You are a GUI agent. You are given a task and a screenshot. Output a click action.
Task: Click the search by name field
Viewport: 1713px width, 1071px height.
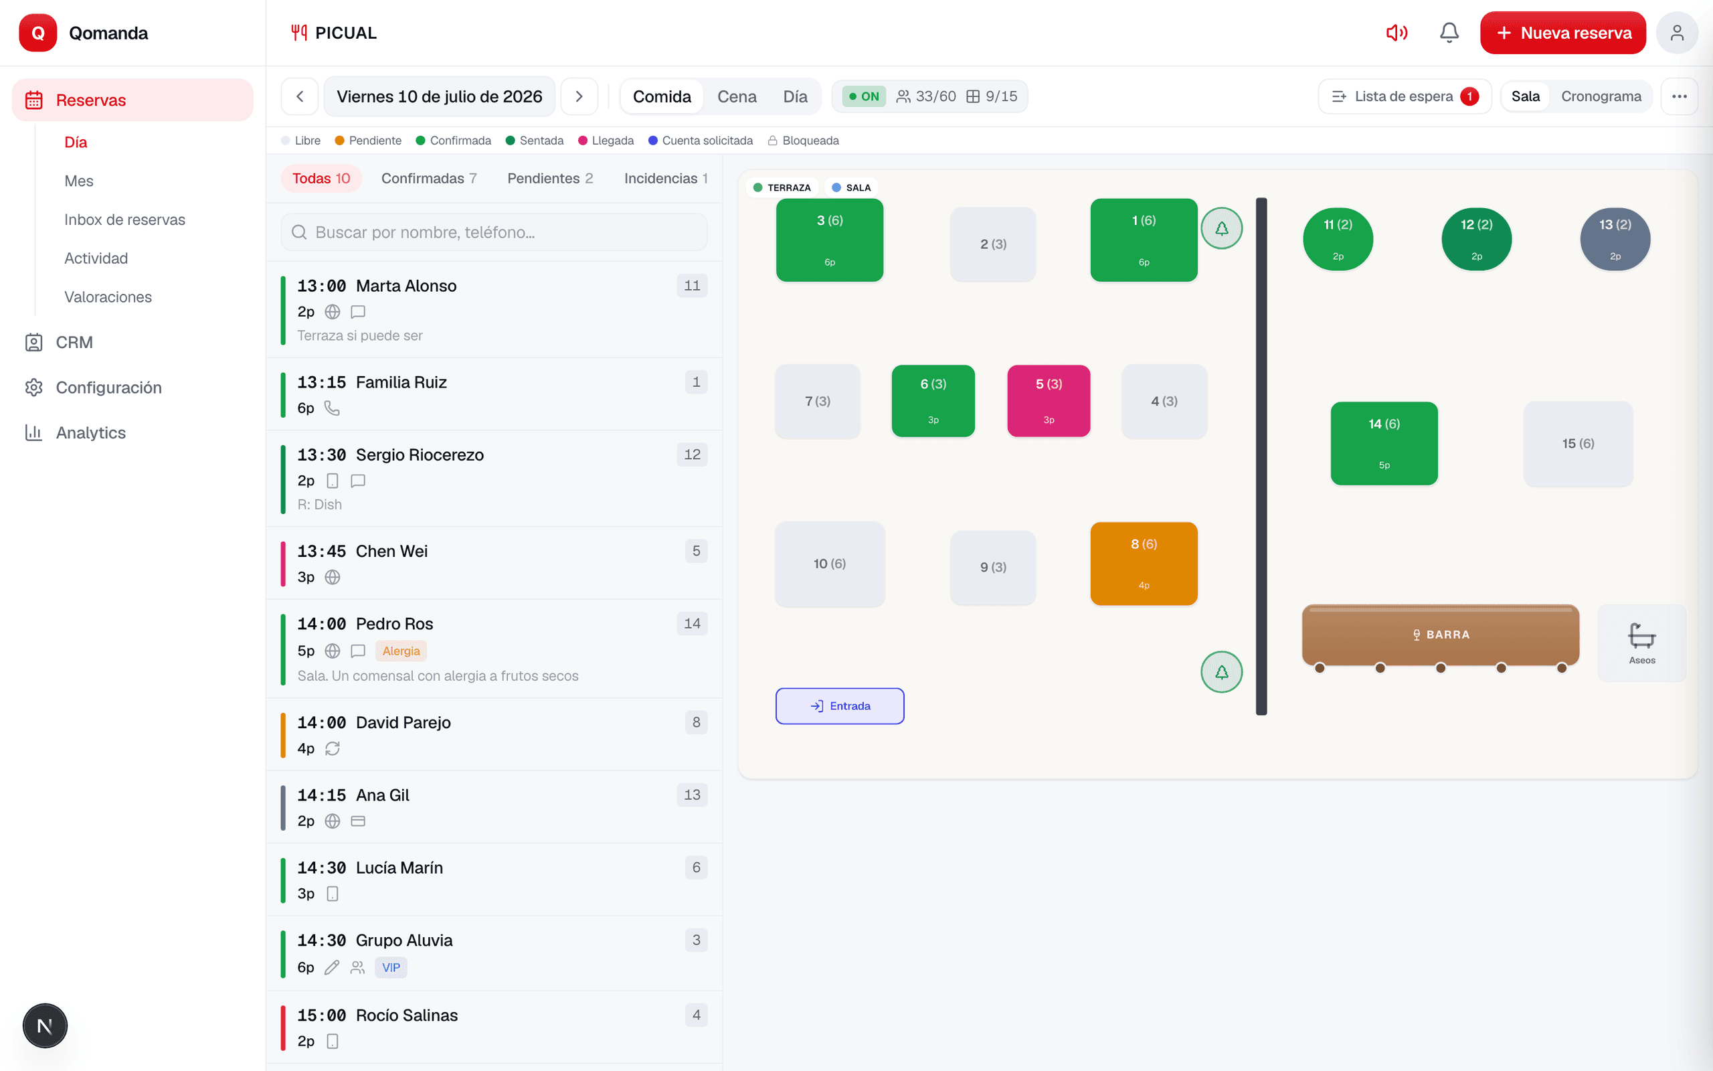pyautogui.click(x=494, y=232)
